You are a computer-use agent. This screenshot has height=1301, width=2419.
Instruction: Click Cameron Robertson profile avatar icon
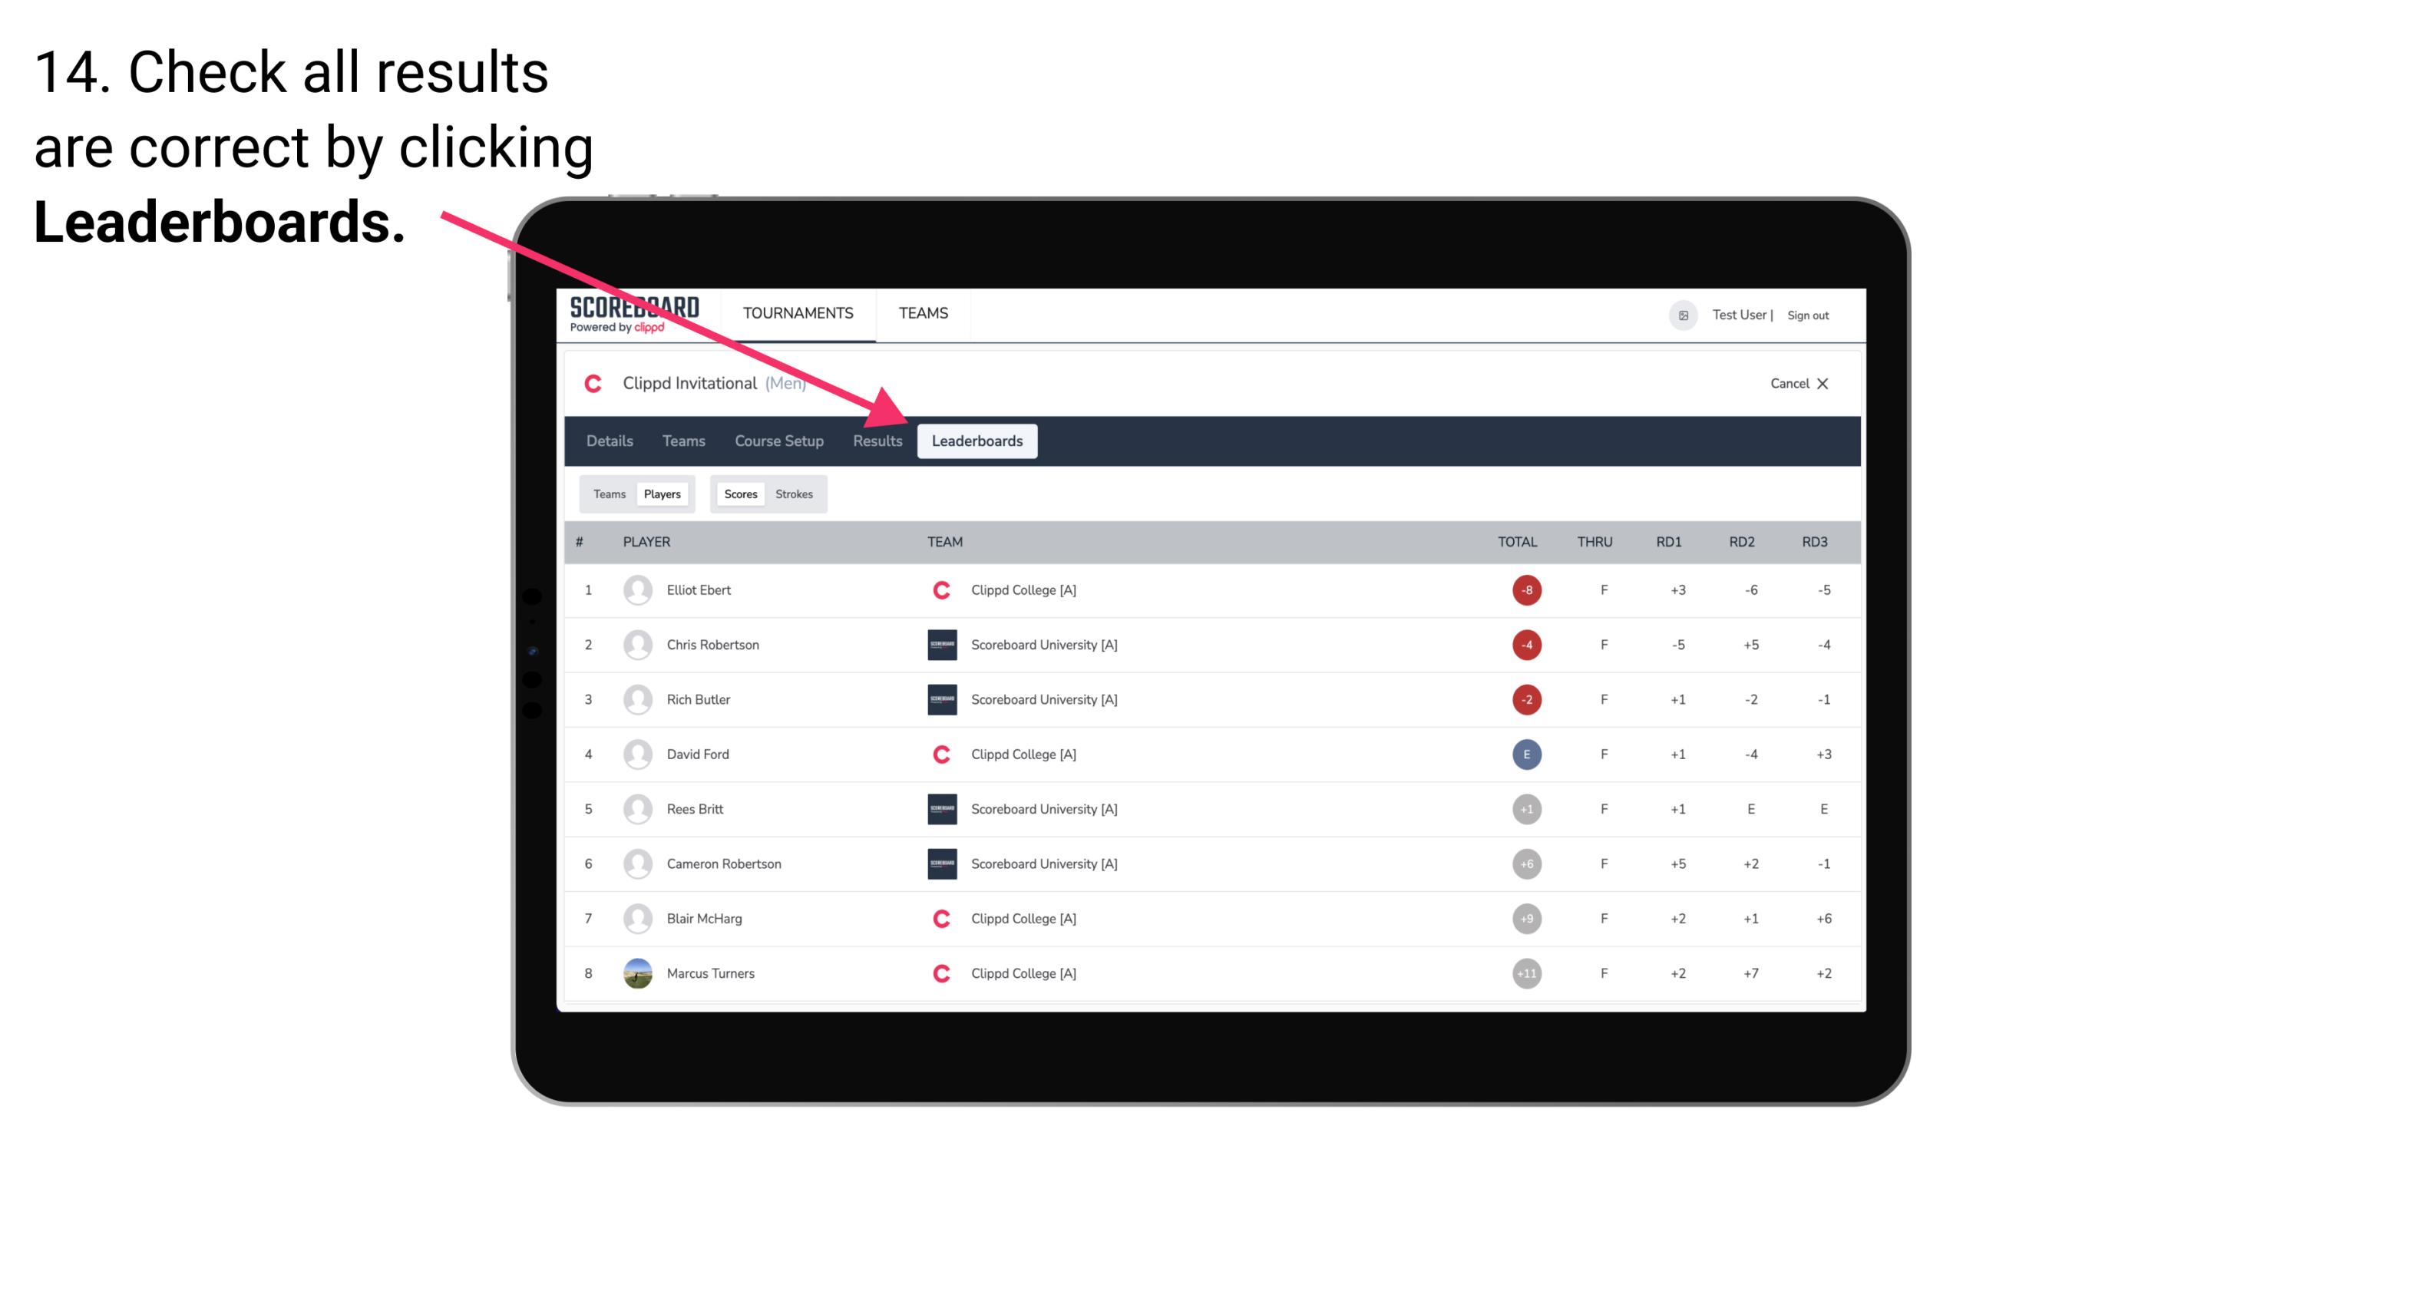click(x=636, y=863)
